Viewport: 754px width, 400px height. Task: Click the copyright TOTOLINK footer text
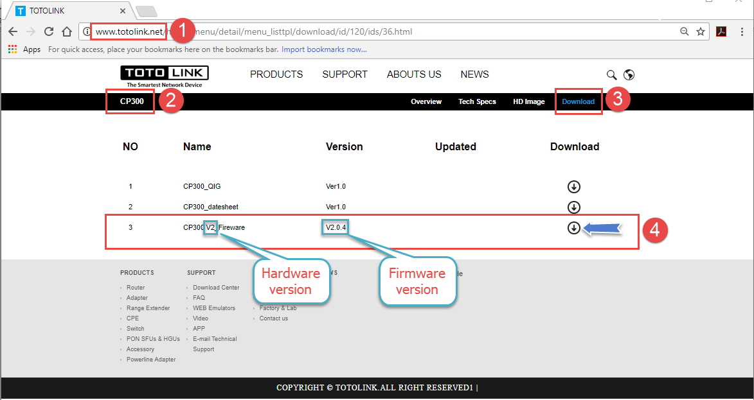[377, 388]
